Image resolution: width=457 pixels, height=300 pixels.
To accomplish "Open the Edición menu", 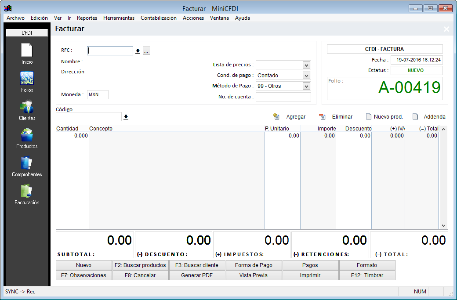I will 40,18.
